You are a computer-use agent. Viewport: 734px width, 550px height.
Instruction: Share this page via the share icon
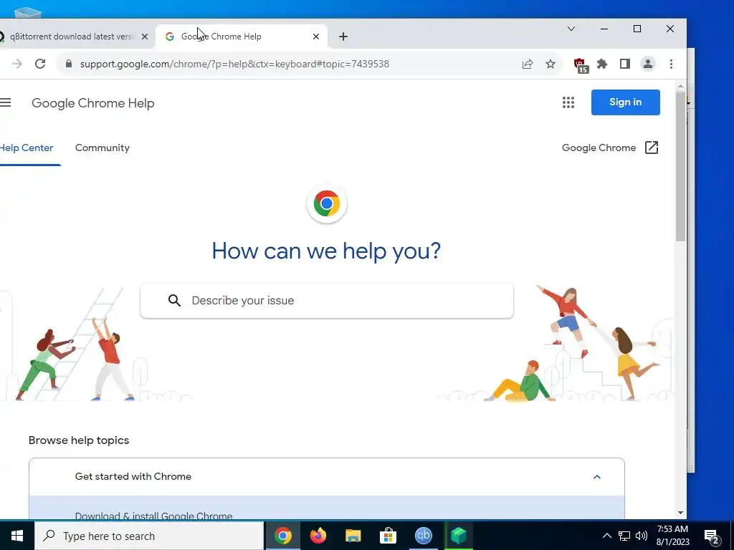point(528,64)
